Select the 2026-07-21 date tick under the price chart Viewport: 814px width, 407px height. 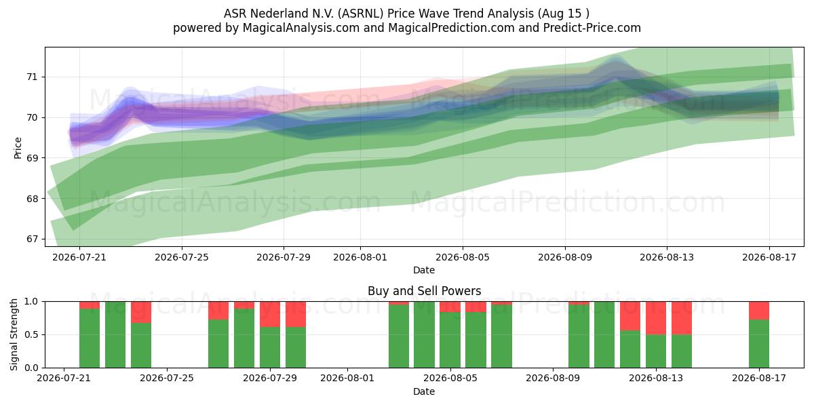pos(79,257)
